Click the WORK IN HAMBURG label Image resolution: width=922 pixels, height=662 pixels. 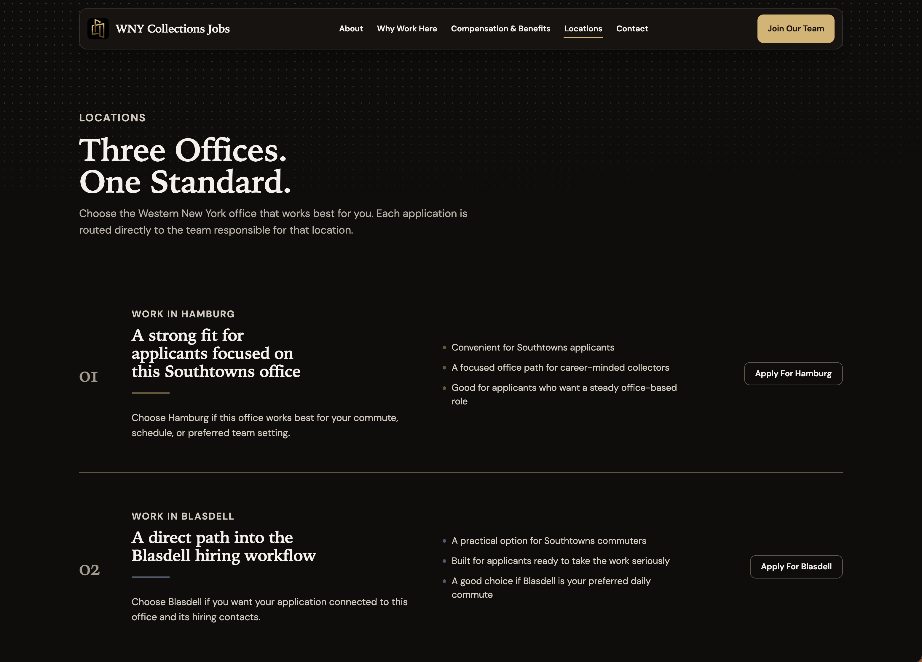click(183, 314)
